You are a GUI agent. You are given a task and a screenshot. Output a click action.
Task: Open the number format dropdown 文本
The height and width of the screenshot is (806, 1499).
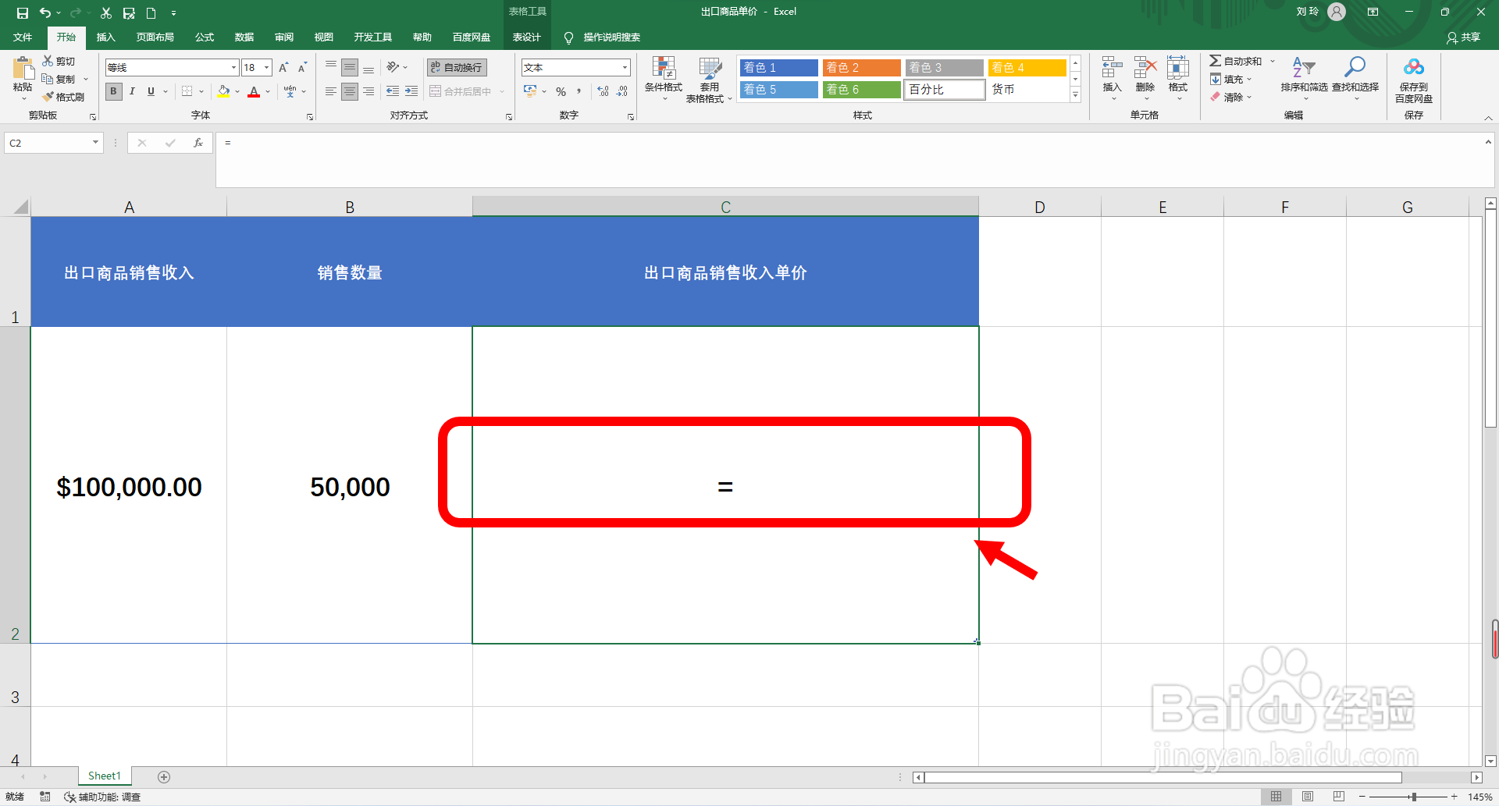625,68
